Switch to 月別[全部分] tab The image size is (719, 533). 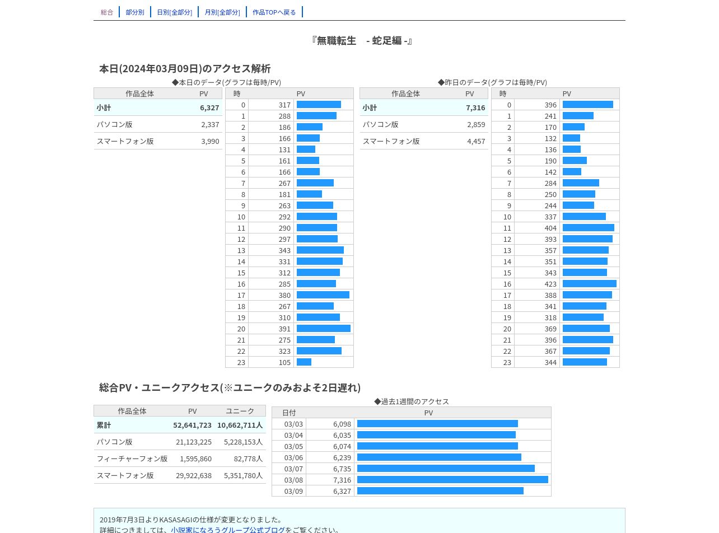tap(222, 12)
